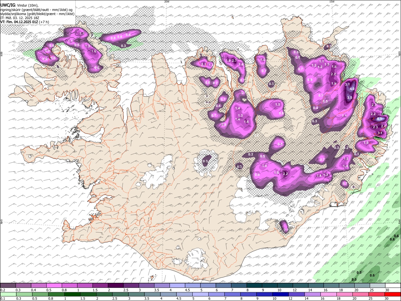Pick the deep blue swatch between 10 and 12, lower legend
This screenshot has height=301, width=401.
(280, 294)
